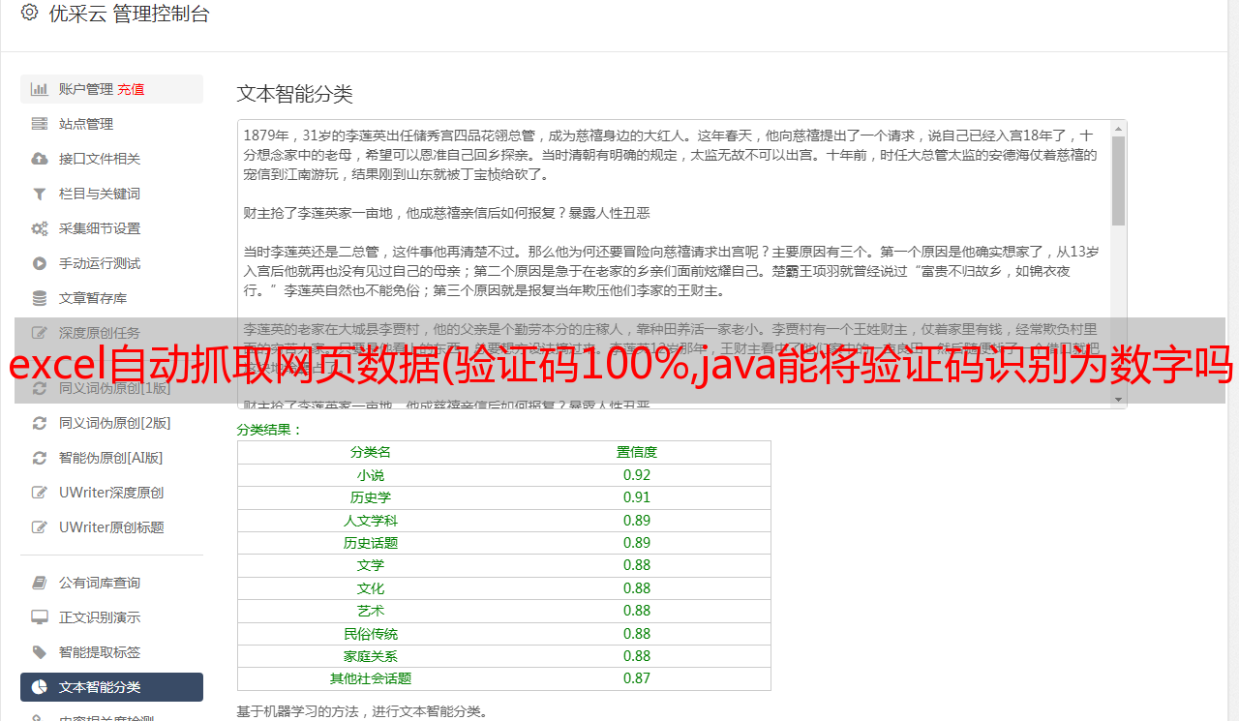The height and width of the screenshot is (721, 1239).
Task: Select the active 文本智能分类 item
Action: point(111,687)
